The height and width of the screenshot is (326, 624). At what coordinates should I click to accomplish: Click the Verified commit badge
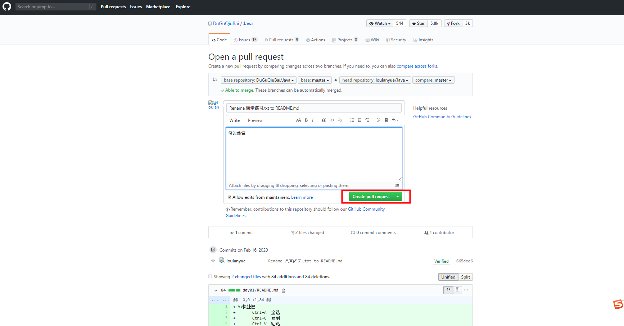click(441, 261)
